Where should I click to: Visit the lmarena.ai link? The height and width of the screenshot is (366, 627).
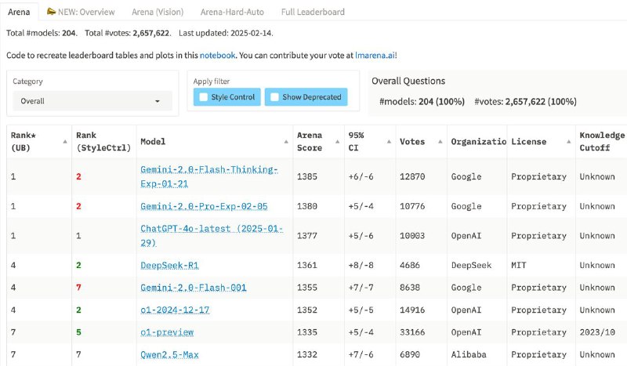point(375,56)
